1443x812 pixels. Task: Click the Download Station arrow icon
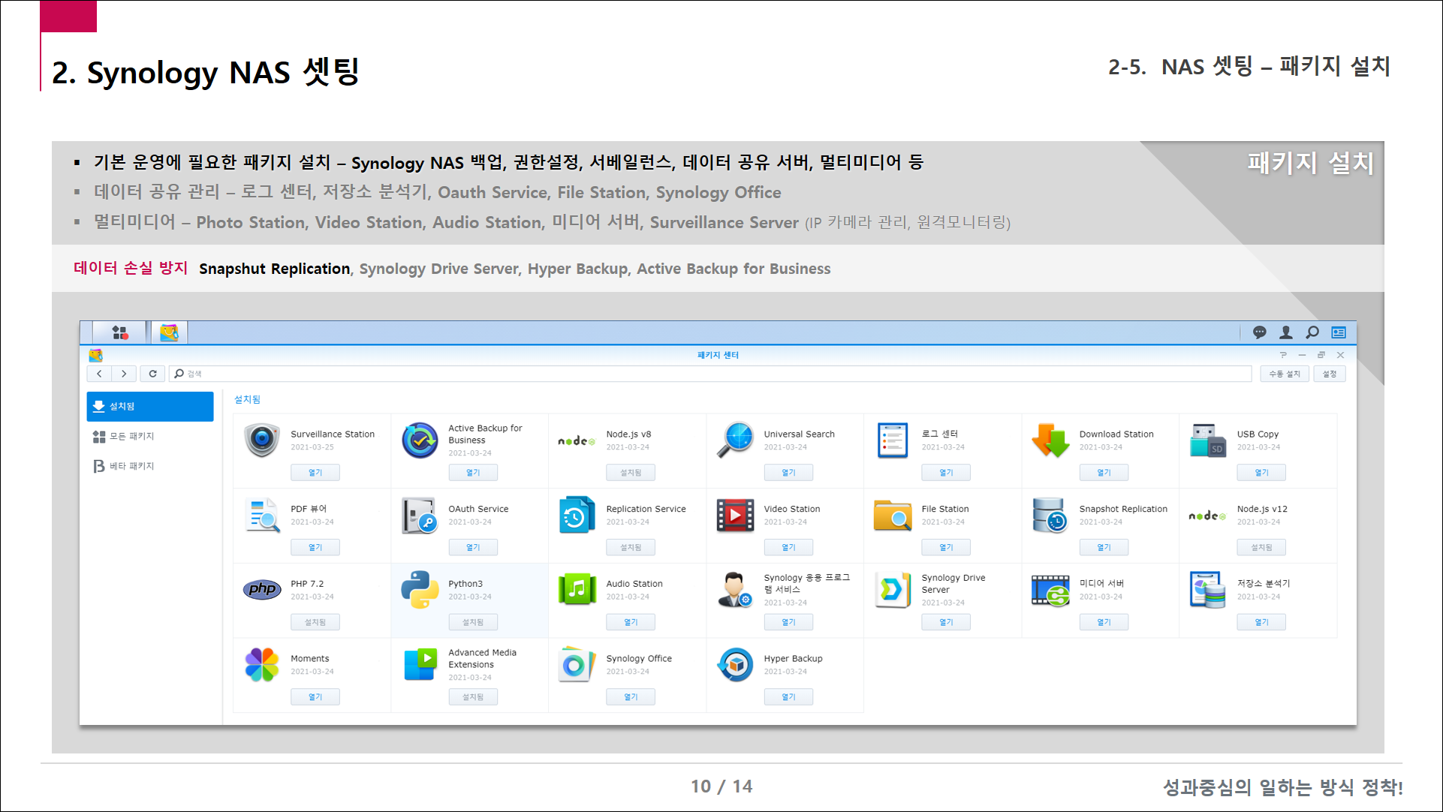[1050, 440]
